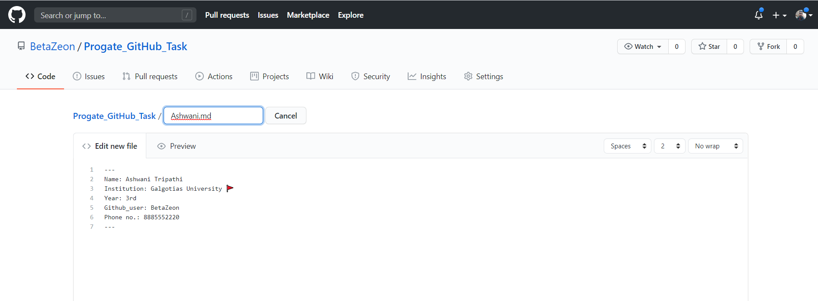The width and height of the screenshot is (818, 301).
Task: Click line number 7 in the gutter
Action: tap(92, 227)
